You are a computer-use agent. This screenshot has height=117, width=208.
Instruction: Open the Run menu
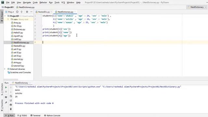point(51,3)
